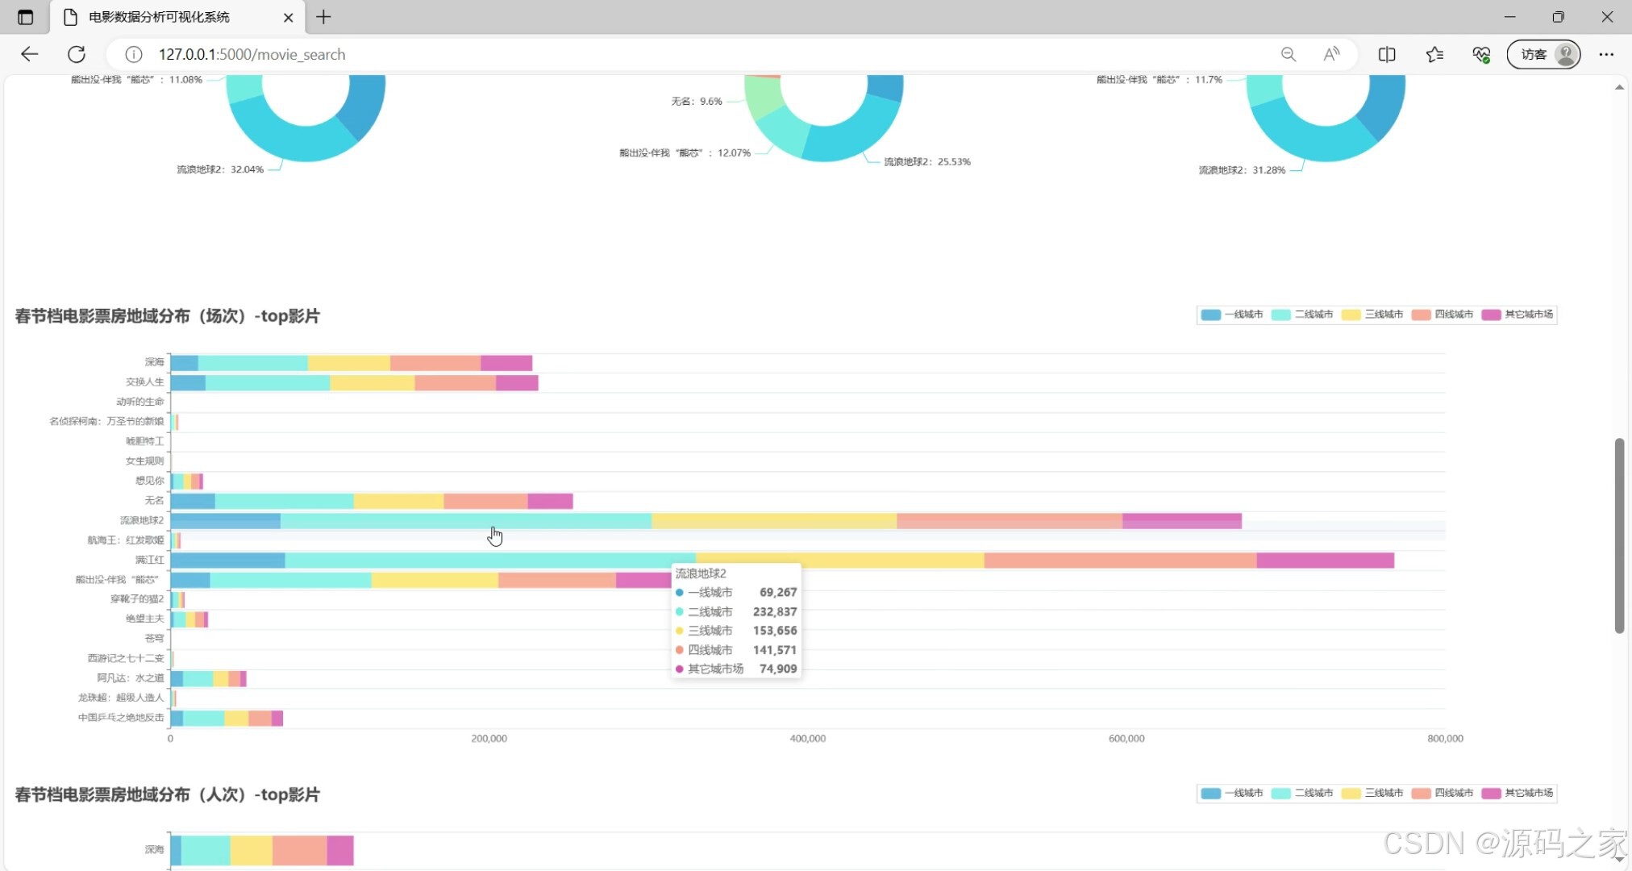Refresh the page with reload icon
This screenshot has height=871, width=1632.
pos(77,54)
